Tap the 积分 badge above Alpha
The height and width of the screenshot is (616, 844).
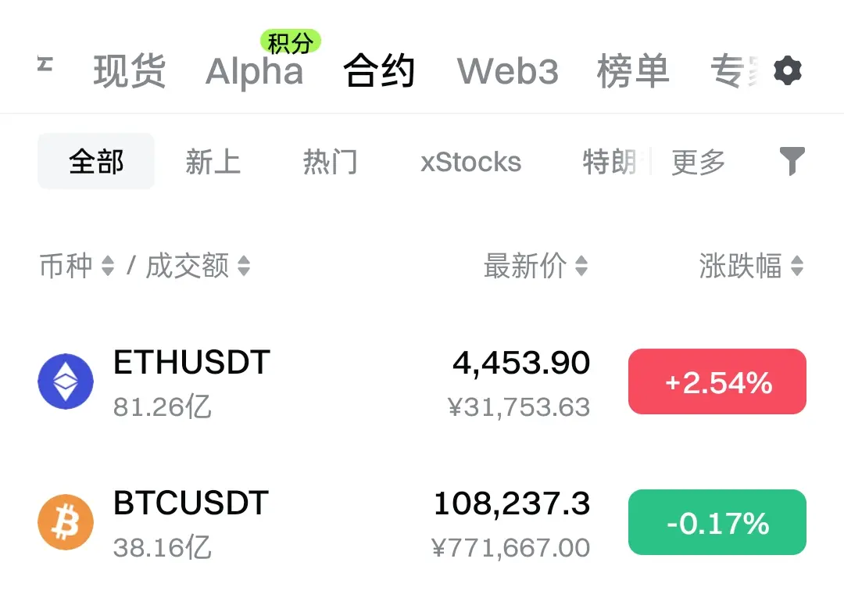click(x=290, y=42)
